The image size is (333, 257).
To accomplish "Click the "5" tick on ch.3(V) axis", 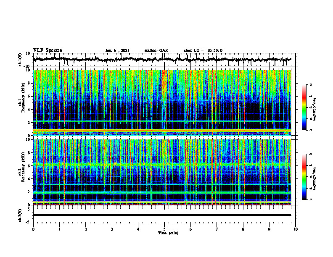I will coord(29,209).
